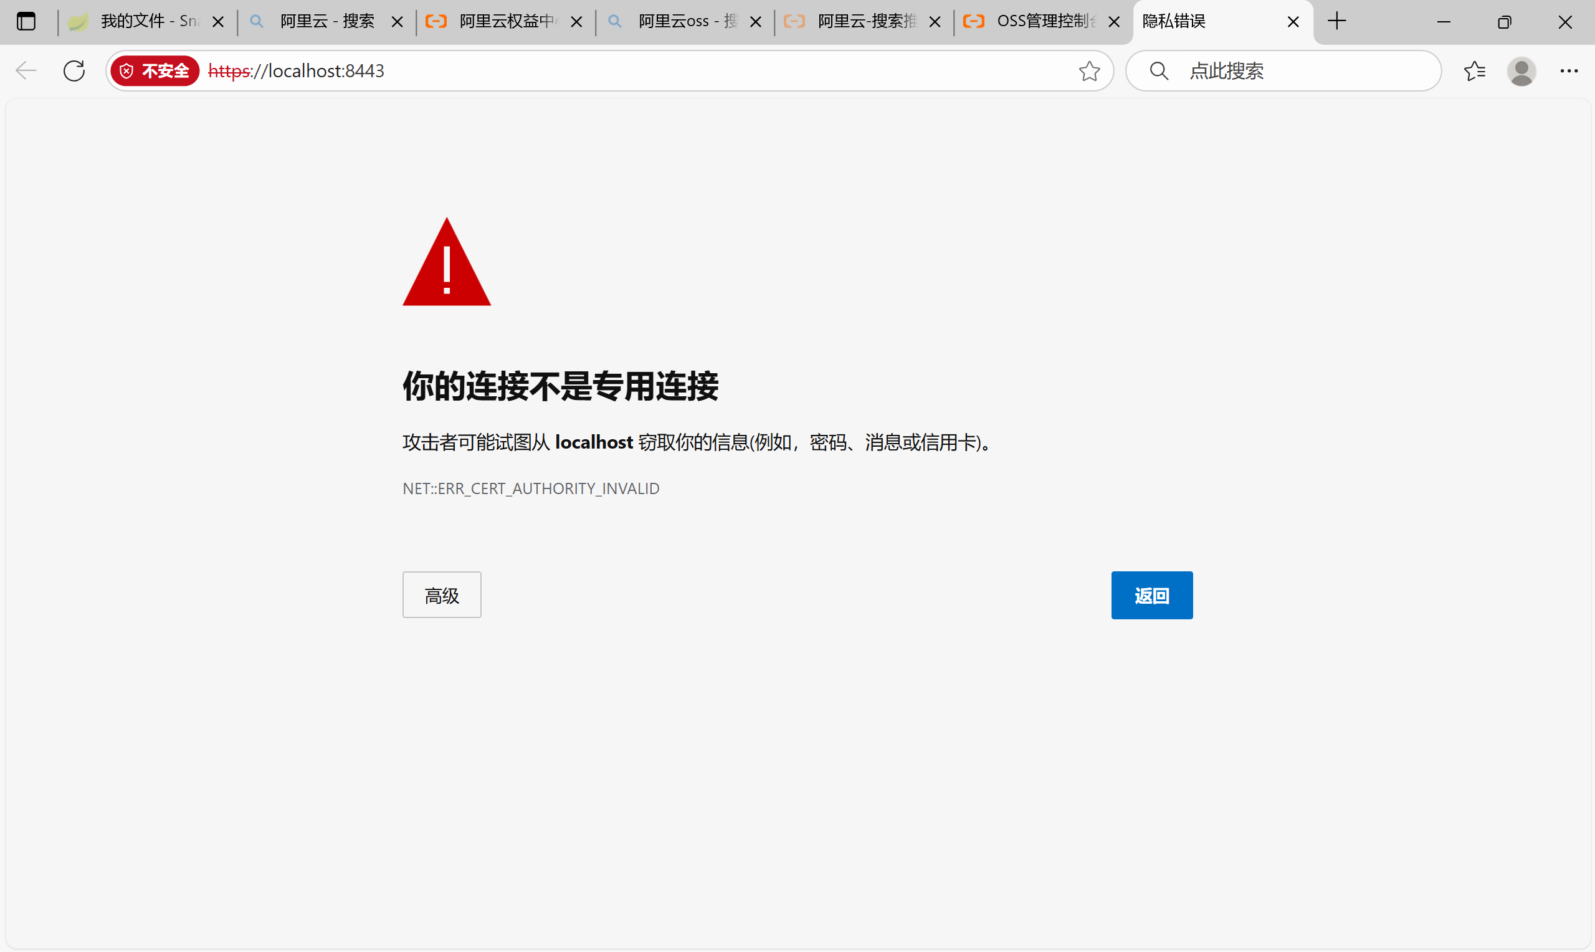Switch to 阿里云权益中心 tab

506,22
